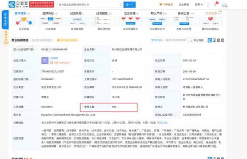Image resolution: width=247 pixels, height=159 pixels.
Task: Select company name 杭州微念品牌管理有限公司 in table
Action: click(x=127, y=49)
